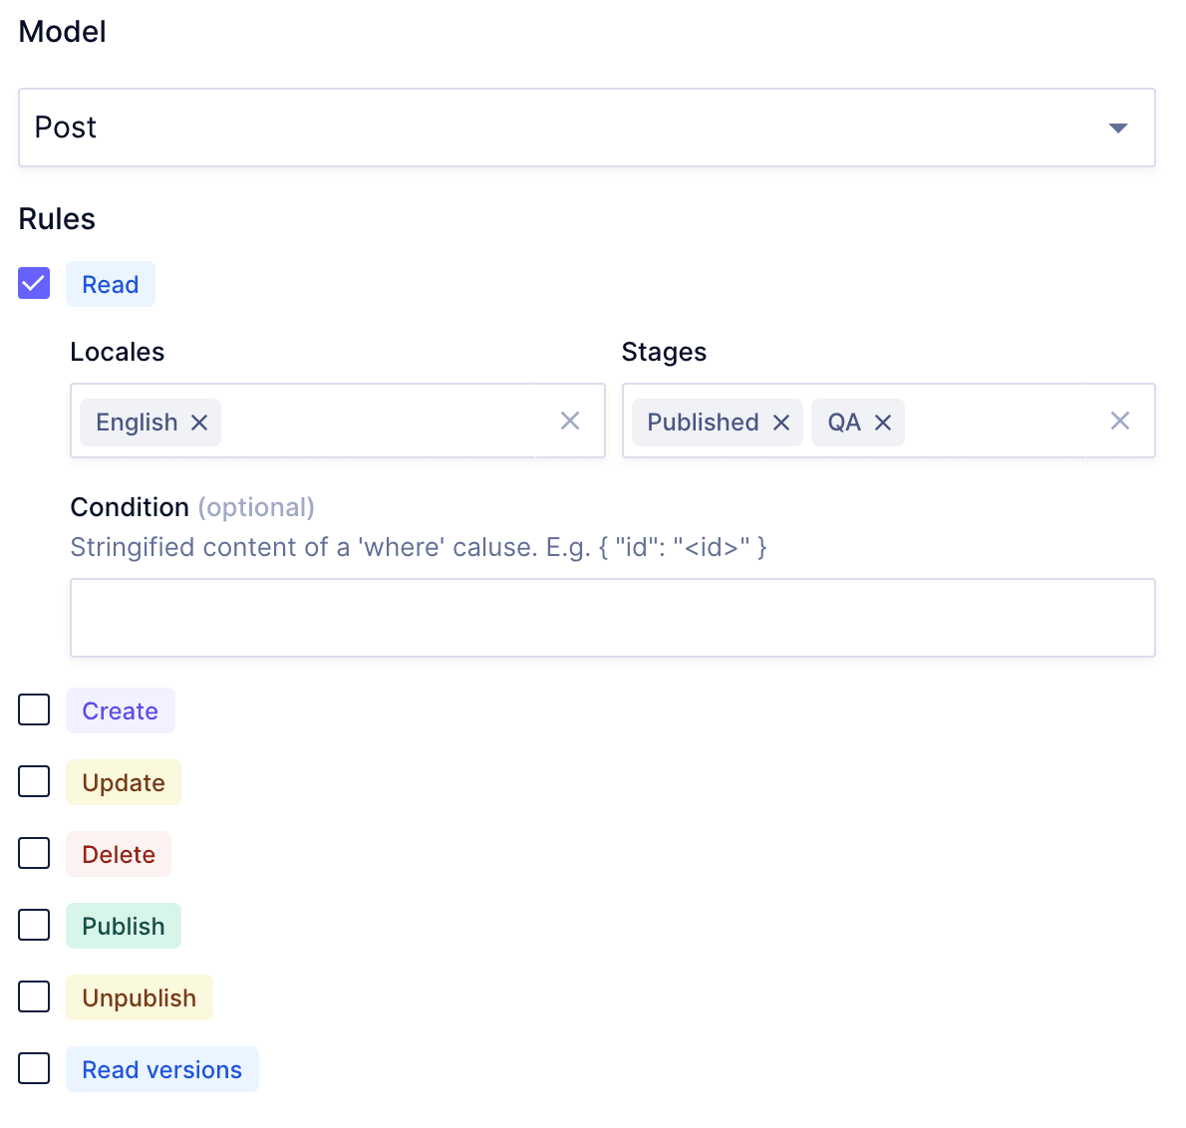Enable the Read versions permission

pyautogui.click(x=33, y=1067)
